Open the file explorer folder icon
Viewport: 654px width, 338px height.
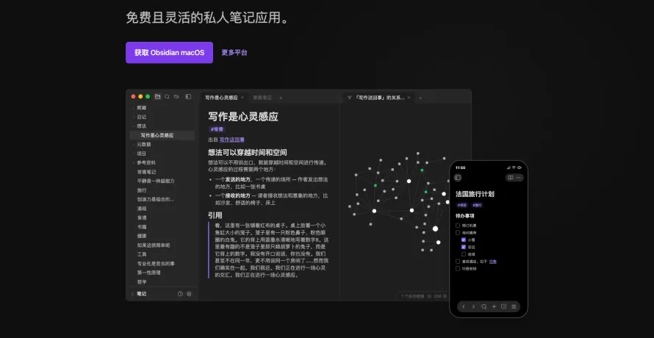click(x=157, y=96)
